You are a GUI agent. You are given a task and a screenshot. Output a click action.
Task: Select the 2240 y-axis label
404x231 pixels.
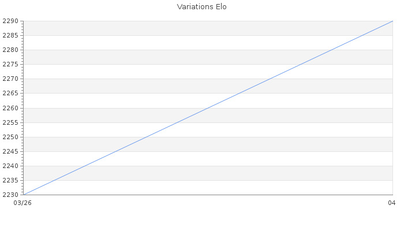pyautogui.click(x=11, y=166)
